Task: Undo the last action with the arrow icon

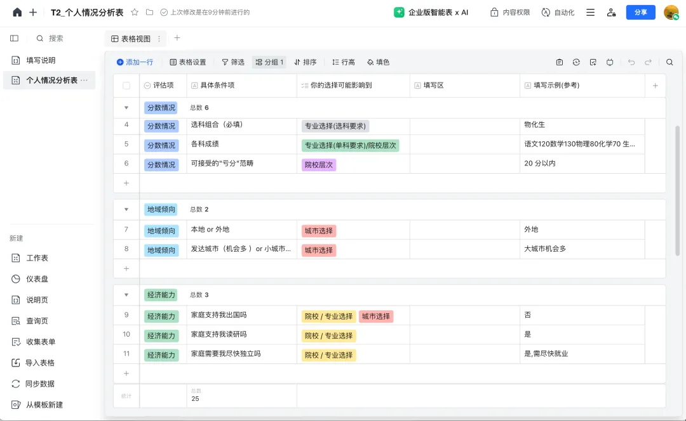Action: (631, 62)
